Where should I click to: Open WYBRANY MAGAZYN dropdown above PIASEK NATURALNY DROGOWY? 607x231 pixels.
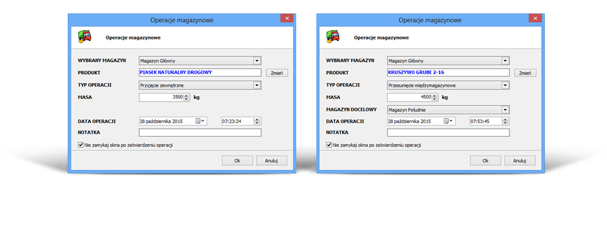pos(257,60)
